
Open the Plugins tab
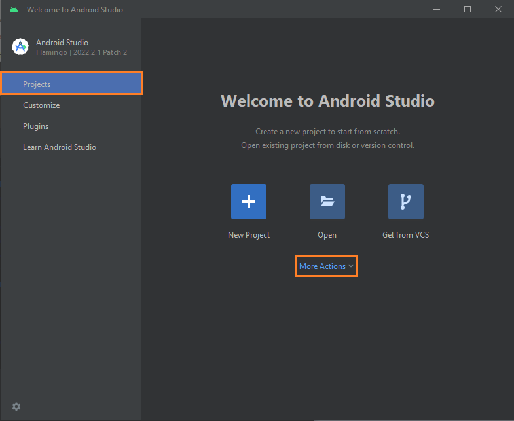pyautogui.click(x=71, y=126)
